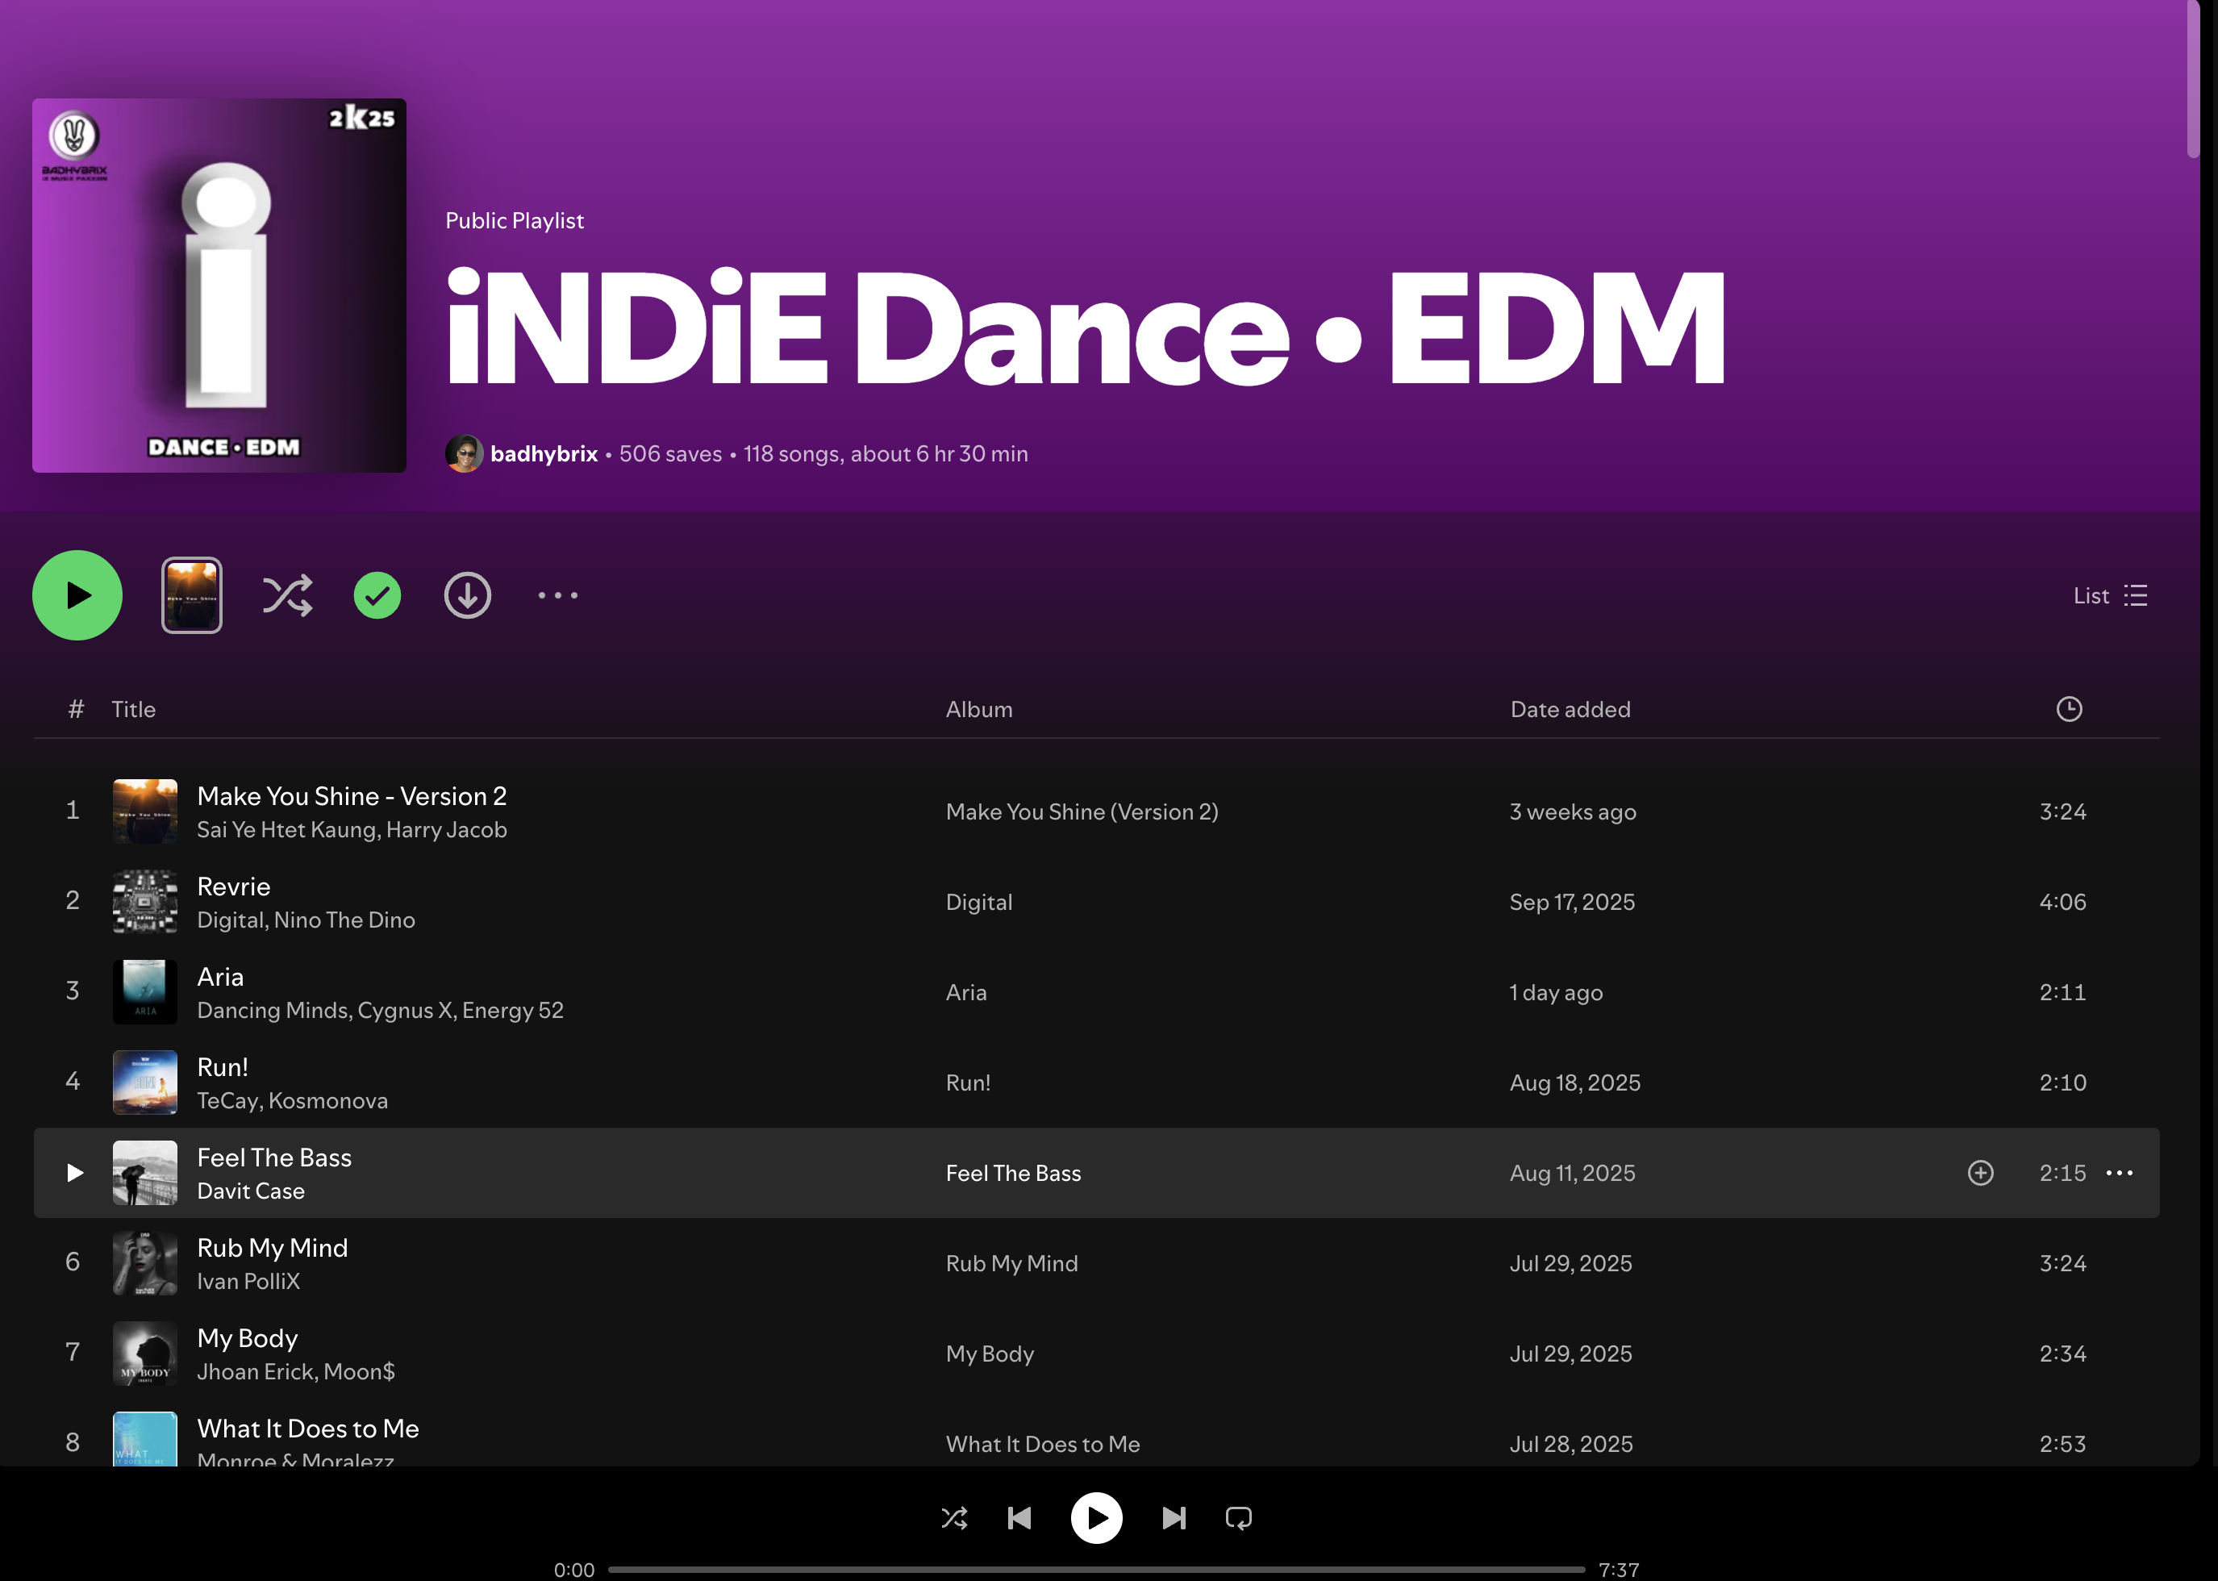Click the Aria track title
This screenshot has height=1581, width=2218.
click(x=220, y=978)
